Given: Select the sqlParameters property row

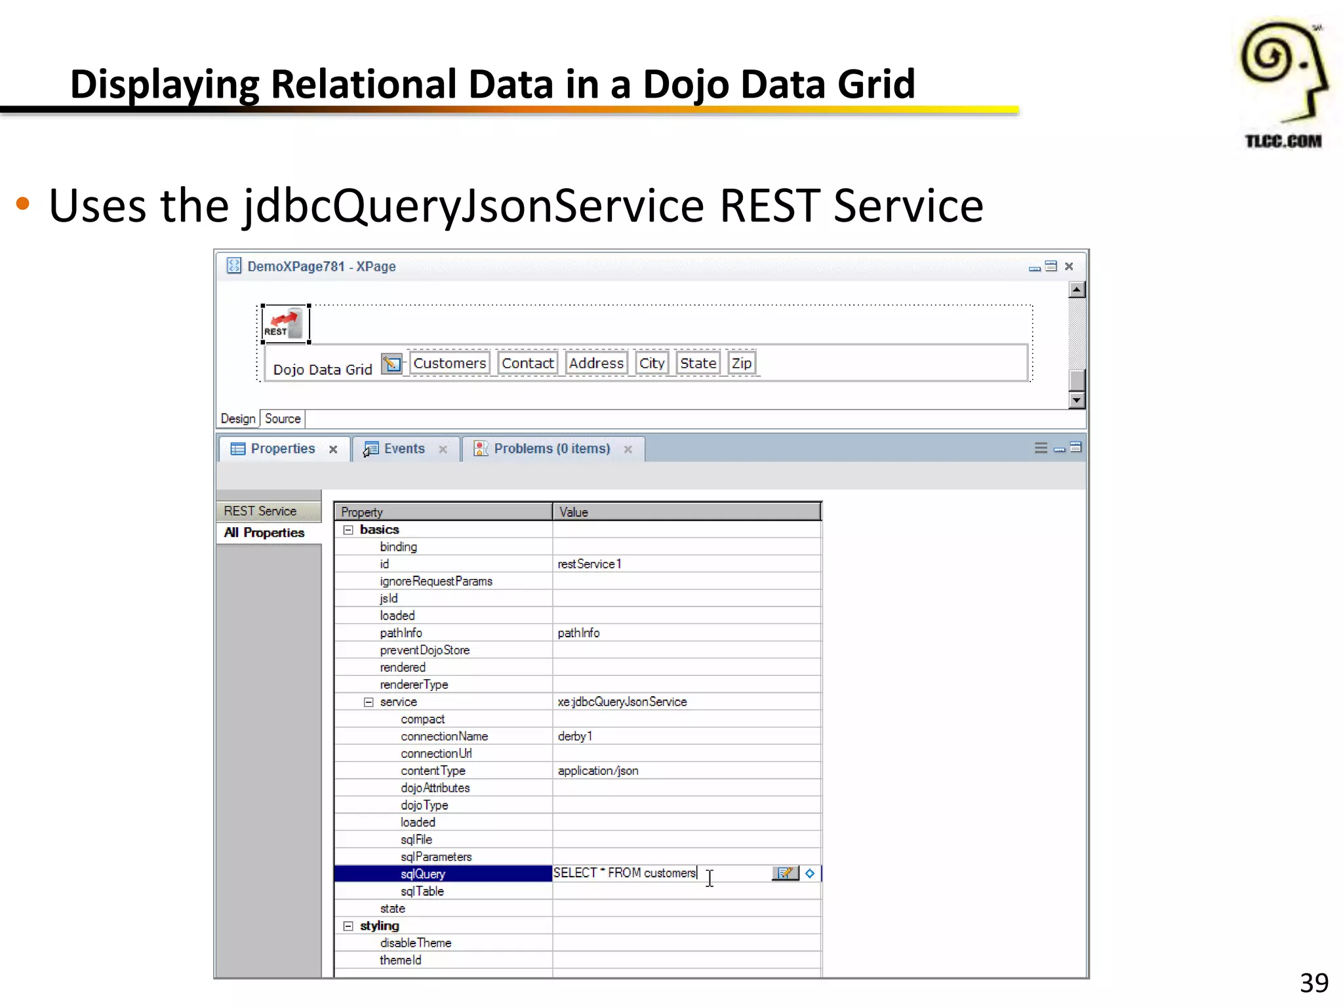Looking at the screenshot, I should click(x=578, y=857).
